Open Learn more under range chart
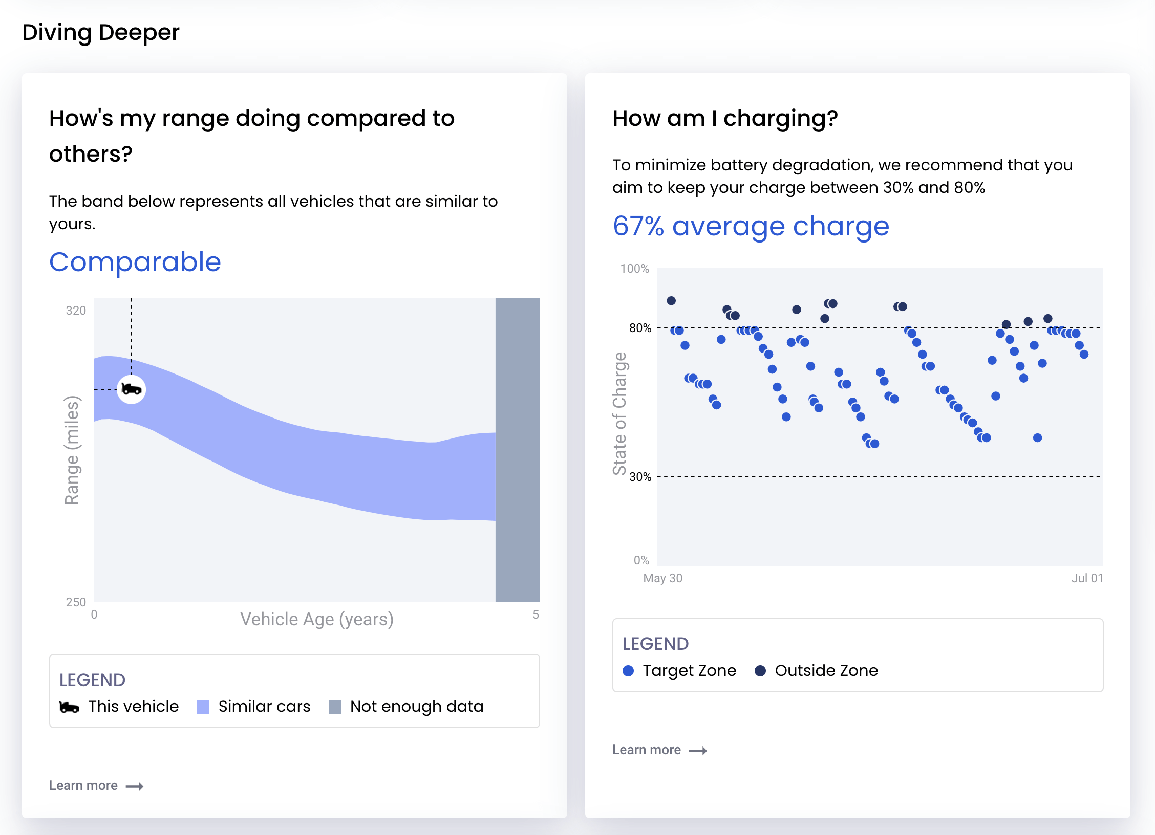Viewport: 1155px width, 835px height. [83, 785]
